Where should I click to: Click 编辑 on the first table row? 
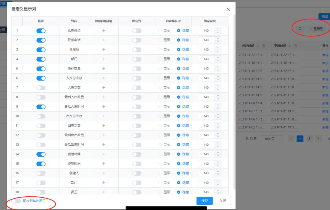325,55
